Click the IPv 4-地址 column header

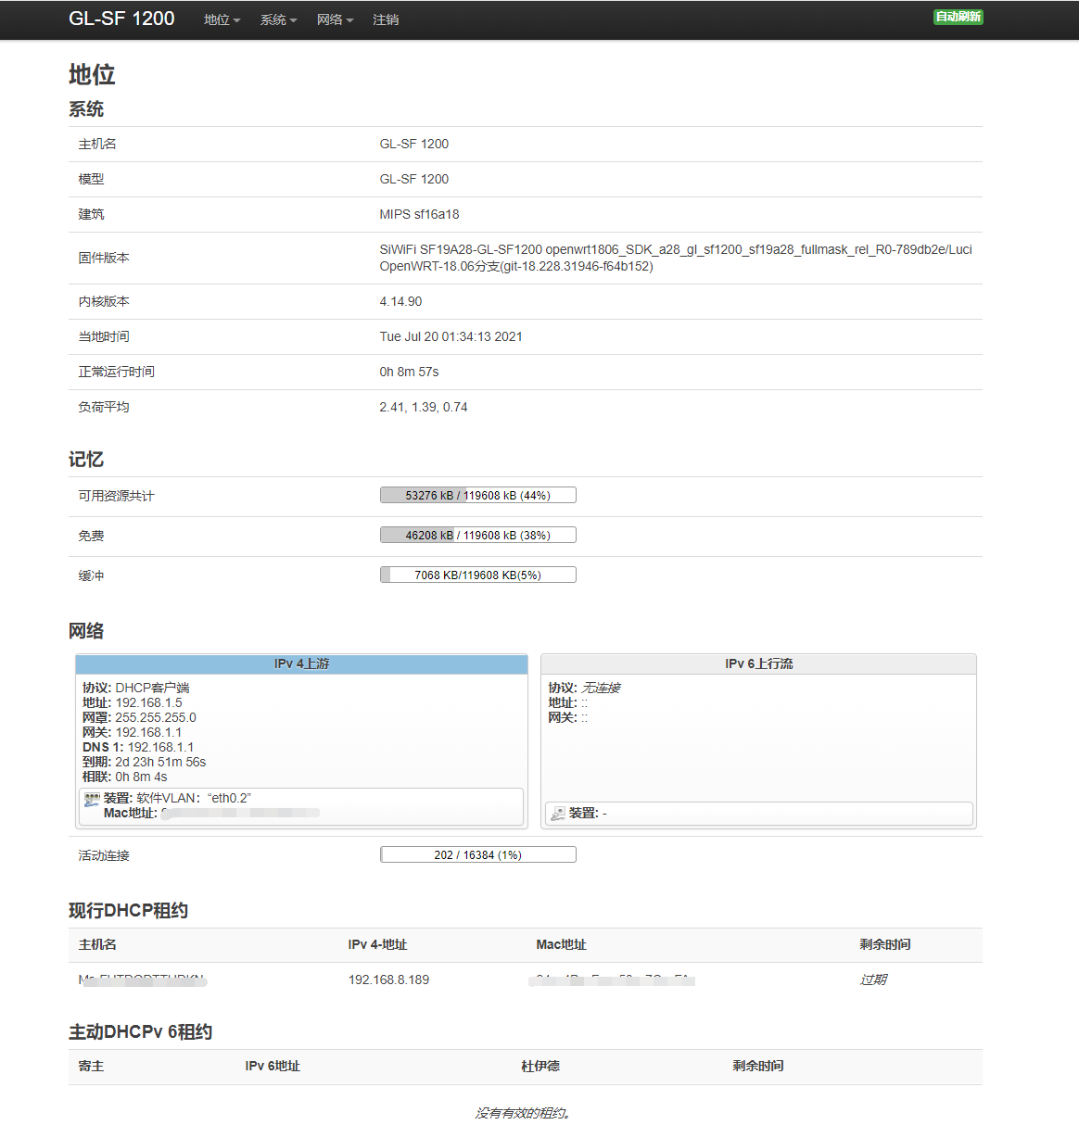pyautogui.click(x=377, y=944)
